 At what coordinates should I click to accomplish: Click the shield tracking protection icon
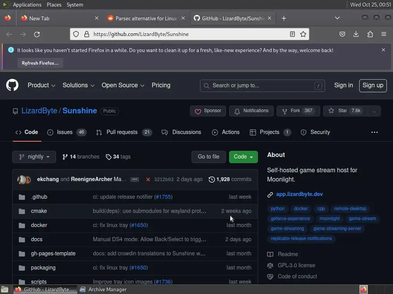76,34
